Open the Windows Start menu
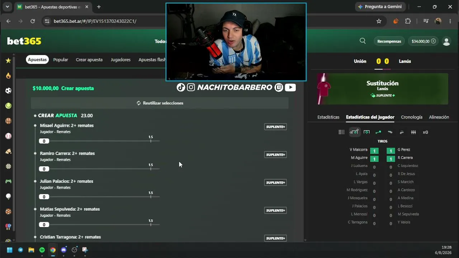The image size is (459, 258). click(10, 250)
